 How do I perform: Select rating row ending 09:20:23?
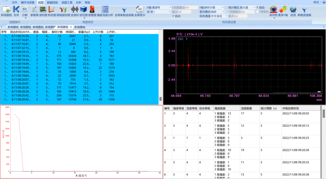pyautogui.click(x=243, y=142)
